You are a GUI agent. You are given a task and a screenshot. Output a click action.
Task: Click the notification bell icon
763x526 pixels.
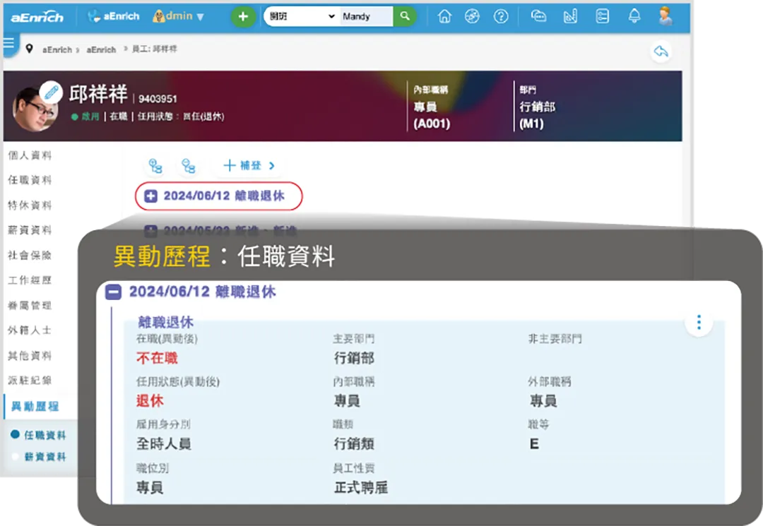point(634,16)
